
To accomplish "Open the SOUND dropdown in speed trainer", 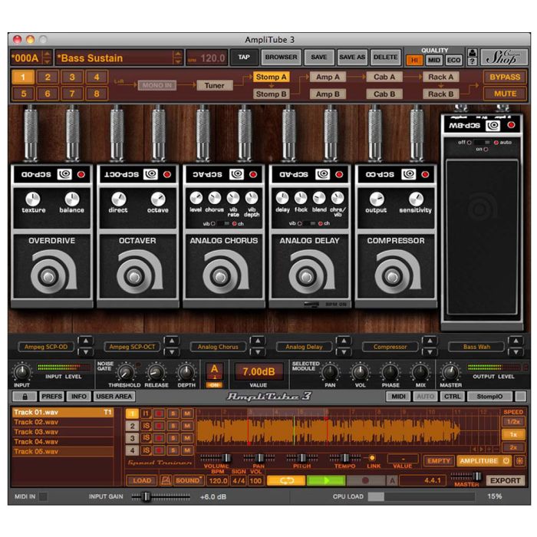I will (189, 480).
